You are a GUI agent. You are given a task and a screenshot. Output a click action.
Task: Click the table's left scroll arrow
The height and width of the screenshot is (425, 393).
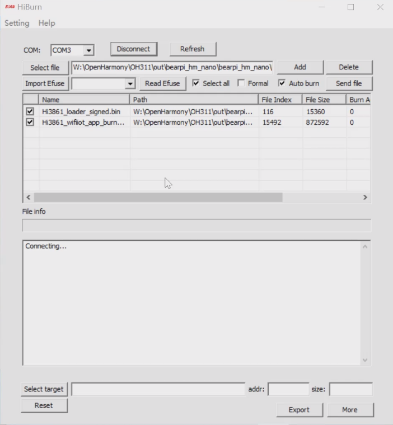click(29, 197)
